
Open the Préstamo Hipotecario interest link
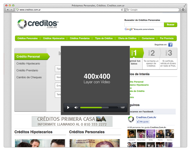(139, 85)
